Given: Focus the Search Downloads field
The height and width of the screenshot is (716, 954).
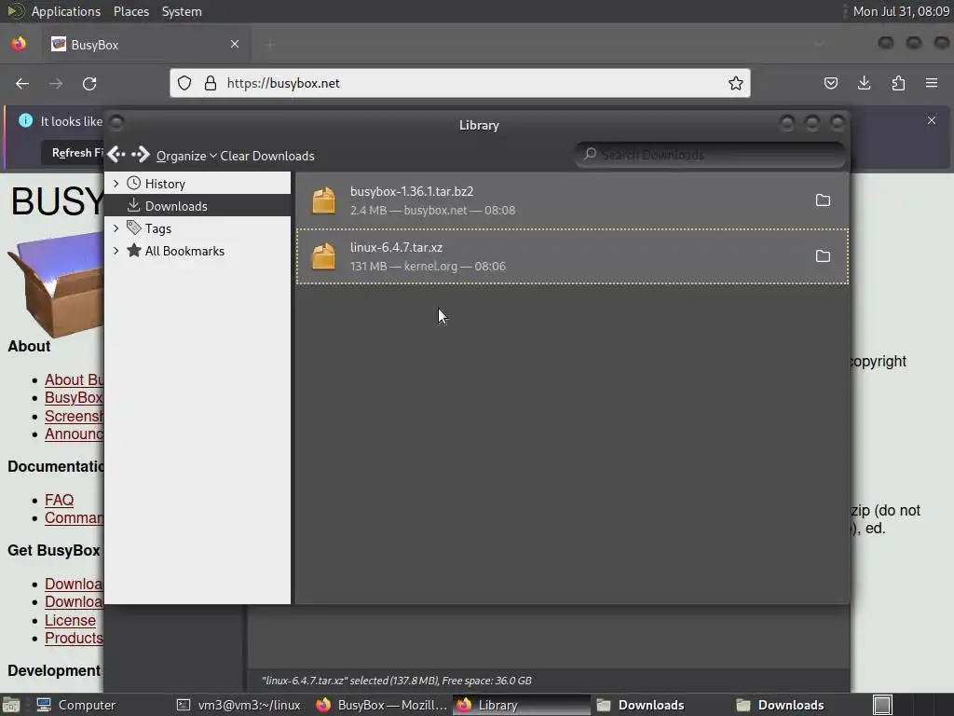Looking at the screenshot, I should coord(709,155).
